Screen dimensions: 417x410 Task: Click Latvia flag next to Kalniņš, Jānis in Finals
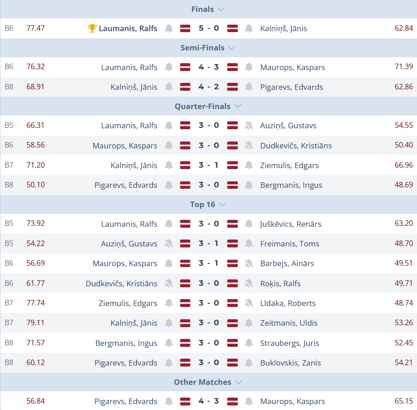pyautogui.click(x=232, y=28)
